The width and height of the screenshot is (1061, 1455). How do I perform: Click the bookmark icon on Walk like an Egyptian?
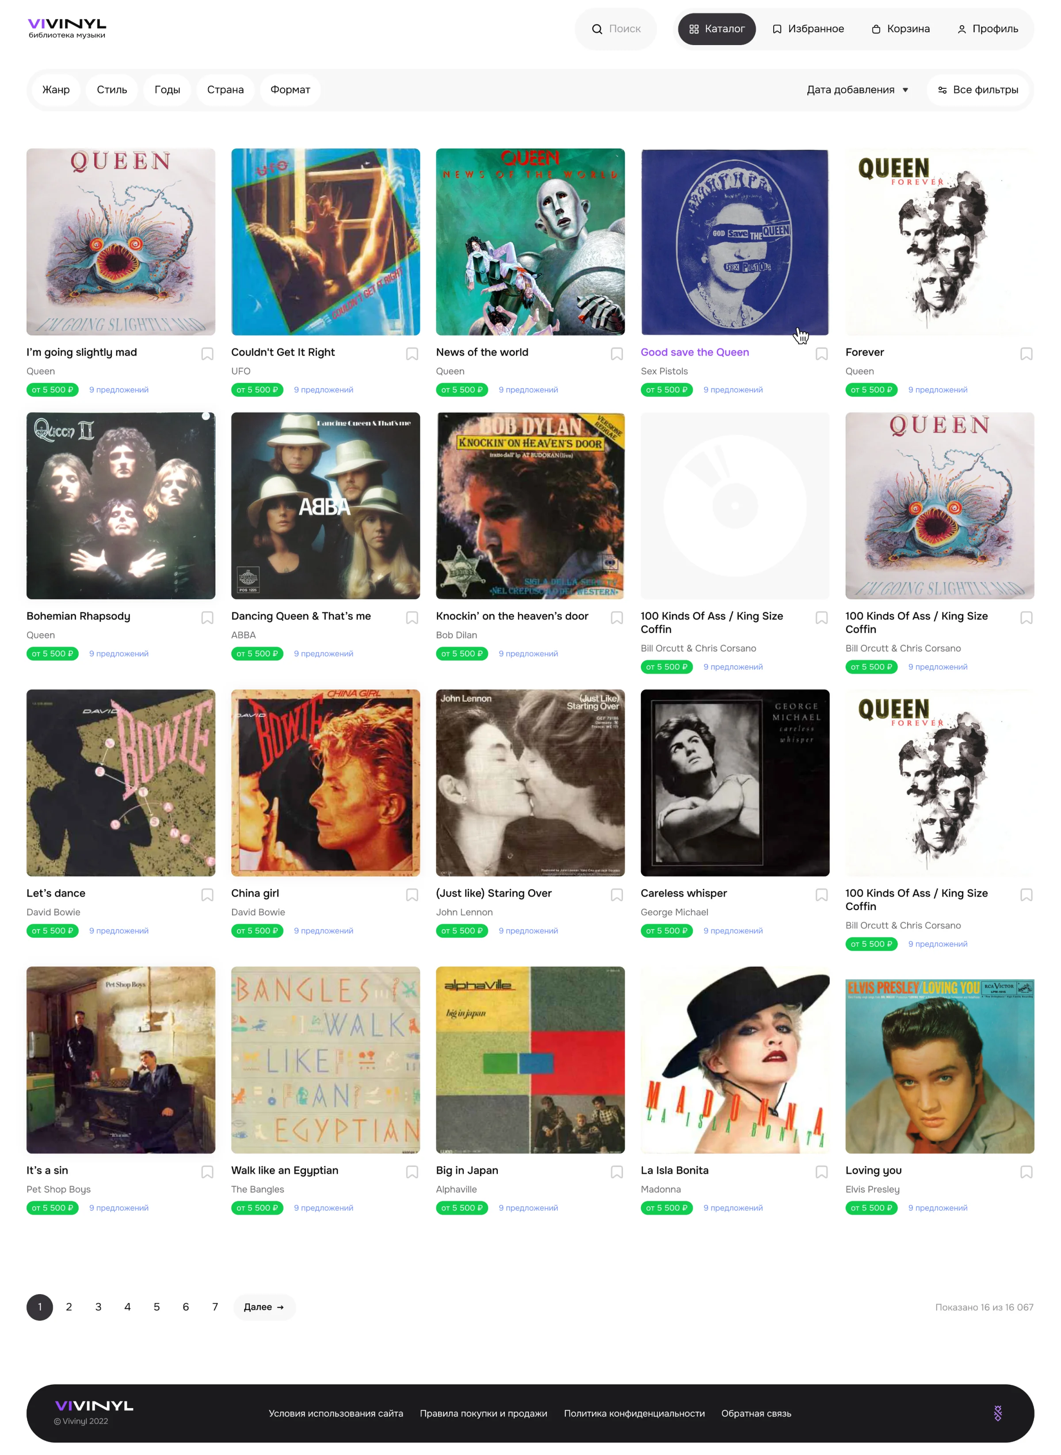pos(412,1172)
